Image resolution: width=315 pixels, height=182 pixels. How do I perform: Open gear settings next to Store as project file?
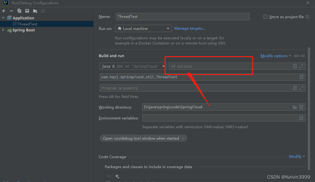[x=307, y=17]
